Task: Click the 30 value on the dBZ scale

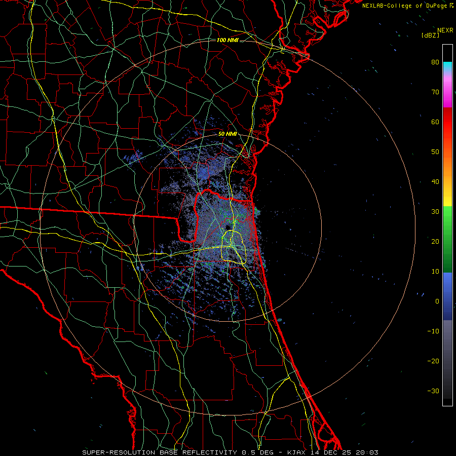Action: click(x=435, y=211)
